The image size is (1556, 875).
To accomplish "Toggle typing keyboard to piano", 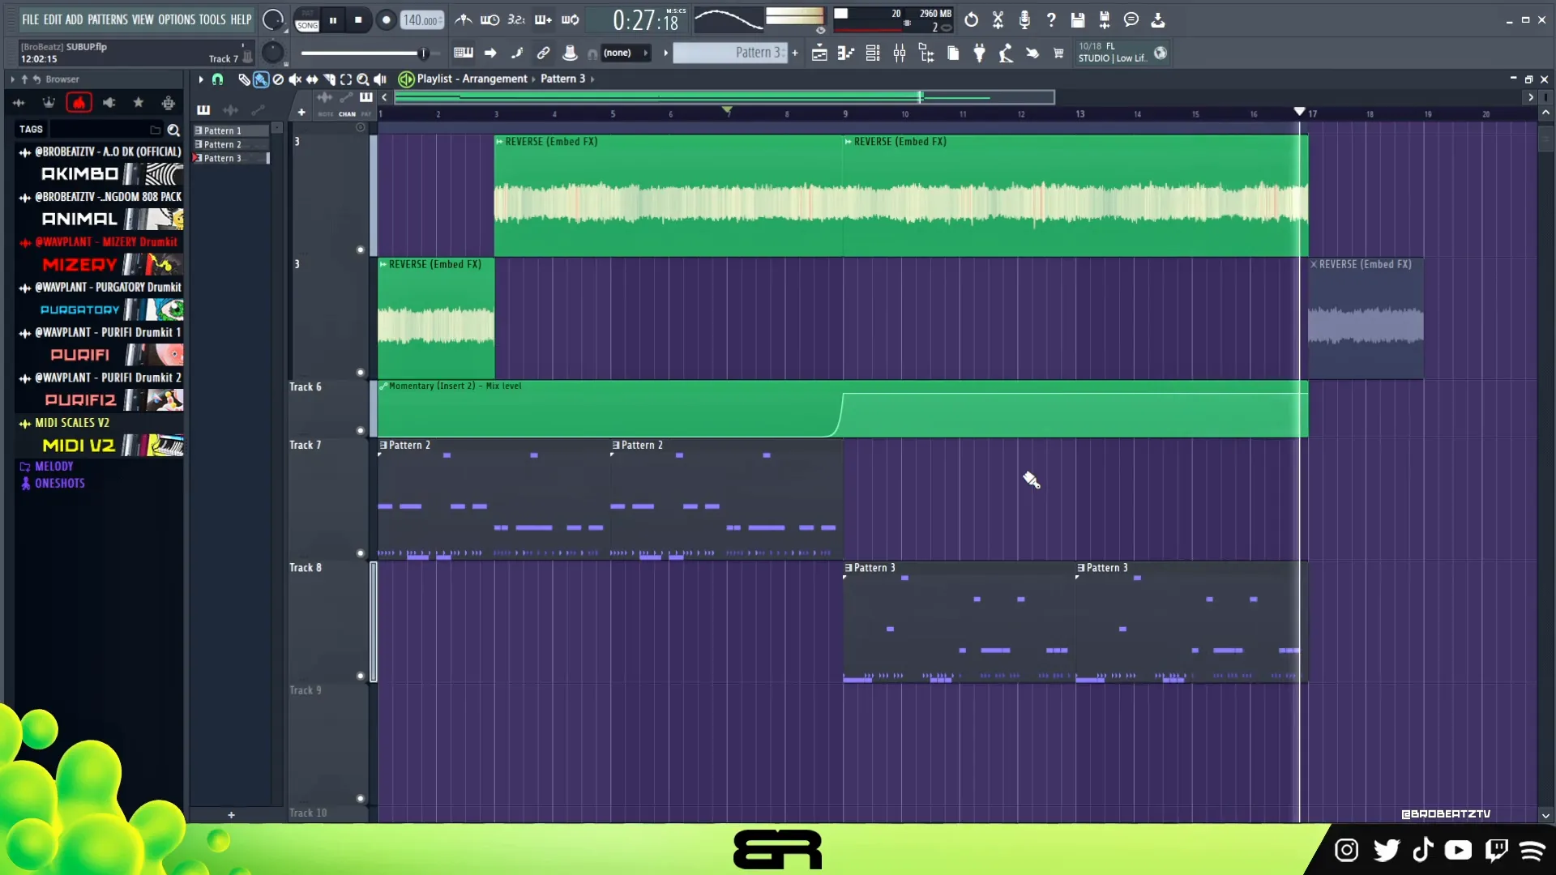I will (464, 53).
